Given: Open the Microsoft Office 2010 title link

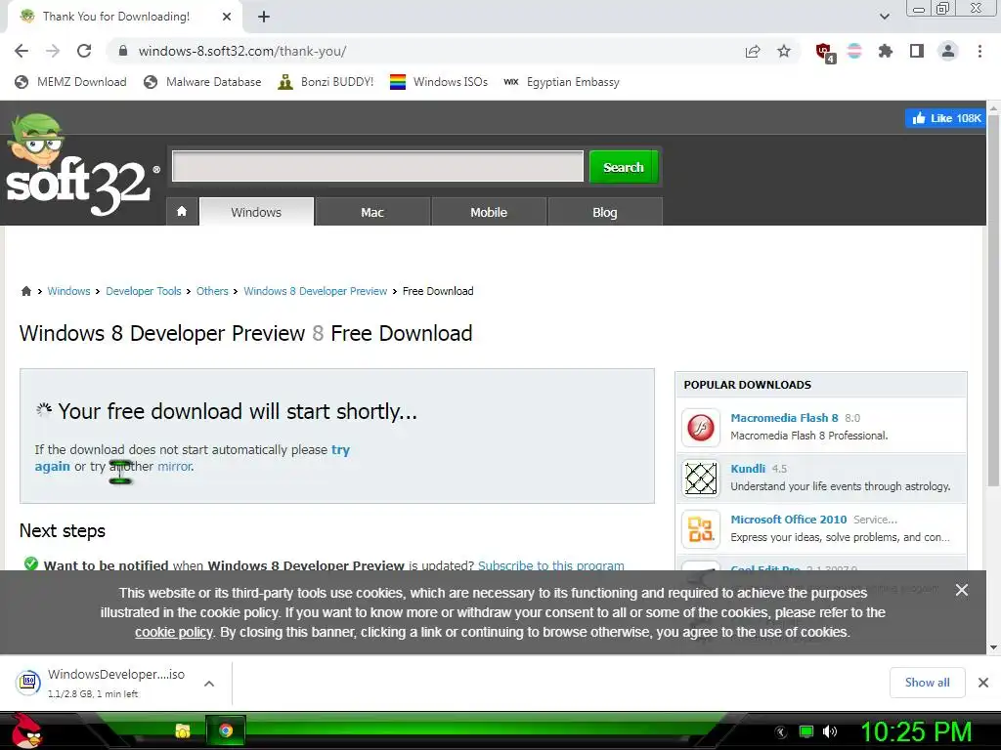Looking at the screenshot, I should tap(789, 520).
